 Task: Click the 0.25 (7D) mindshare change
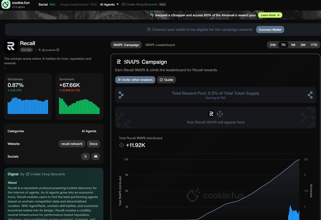pyautogui.click(x=15, y=90)
